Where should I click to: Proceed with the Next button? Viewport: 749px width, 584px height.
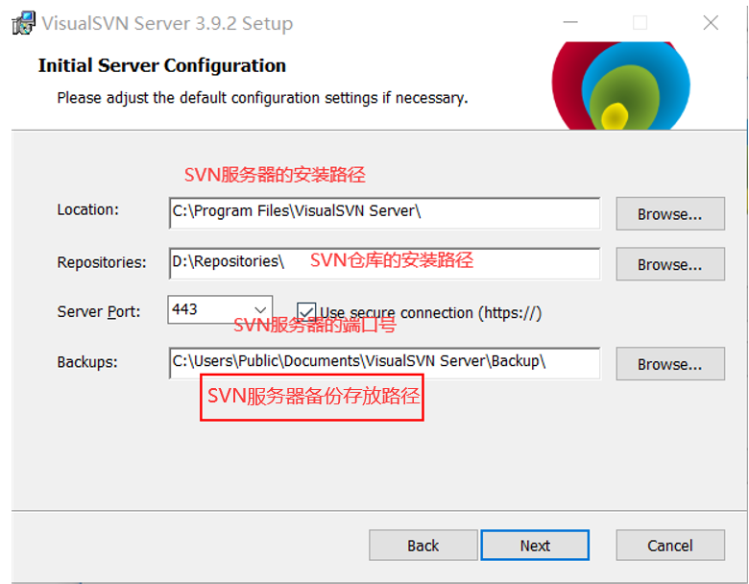tap(535, 545)
